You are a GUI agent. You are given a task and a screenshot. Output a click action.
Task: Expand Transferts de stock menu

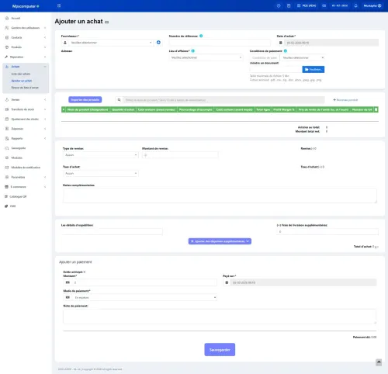[25, 109]
